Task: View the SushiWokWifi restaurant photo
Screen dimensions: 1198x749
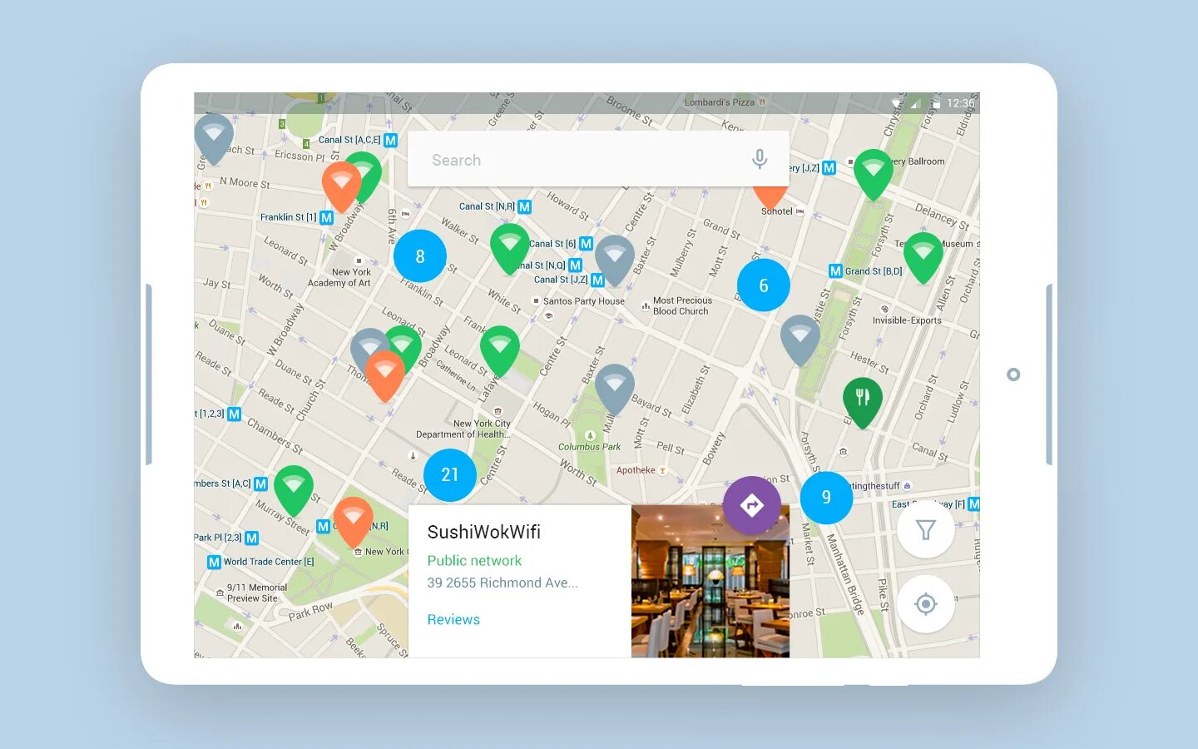Action: 710,581
